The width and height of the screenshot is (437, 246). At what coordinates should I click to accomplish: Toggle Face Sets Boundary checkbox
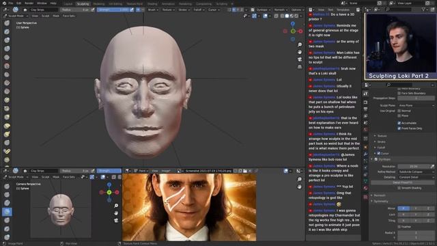coord(399,93)
